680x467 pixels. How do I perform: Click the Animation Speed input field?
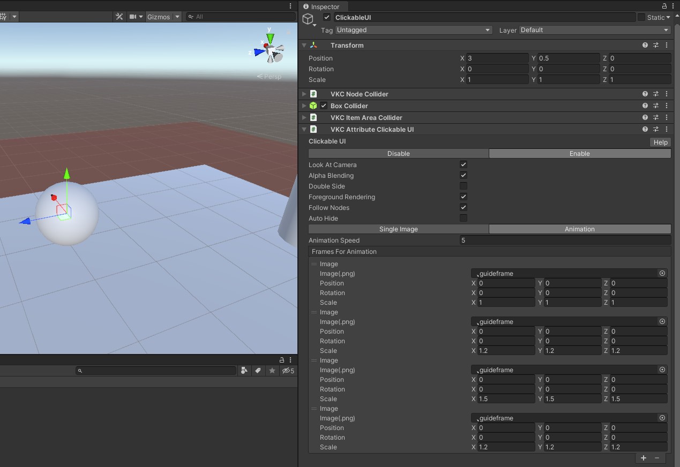565,240
